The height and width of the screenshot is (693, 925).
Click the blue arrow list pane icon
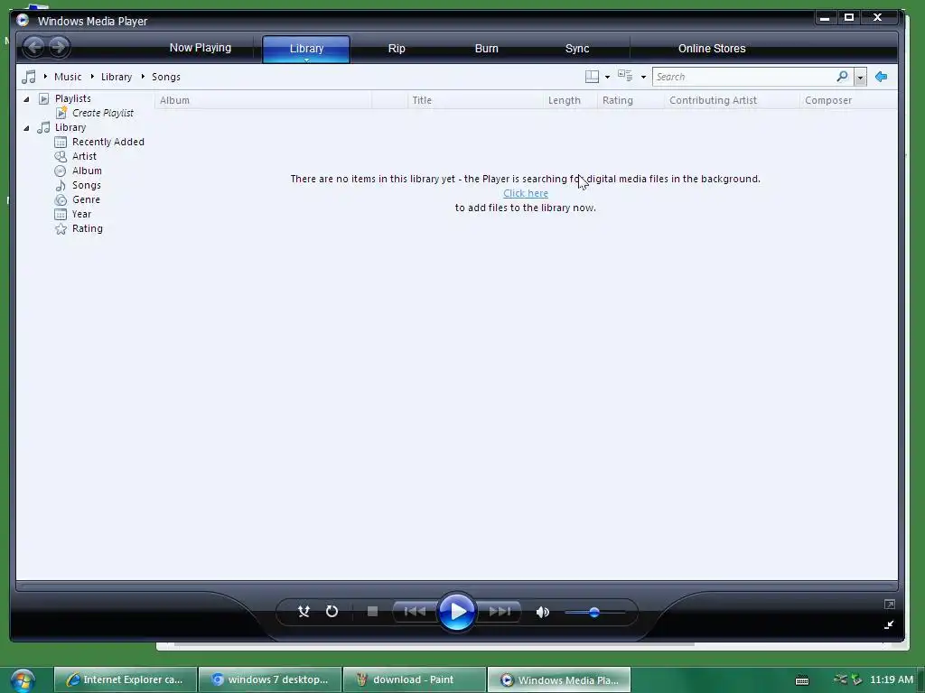(x=882, y=77)
